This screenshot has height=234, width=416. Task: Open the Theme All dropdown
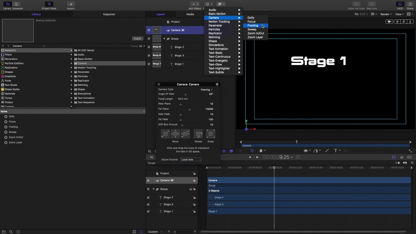(142, 46)
